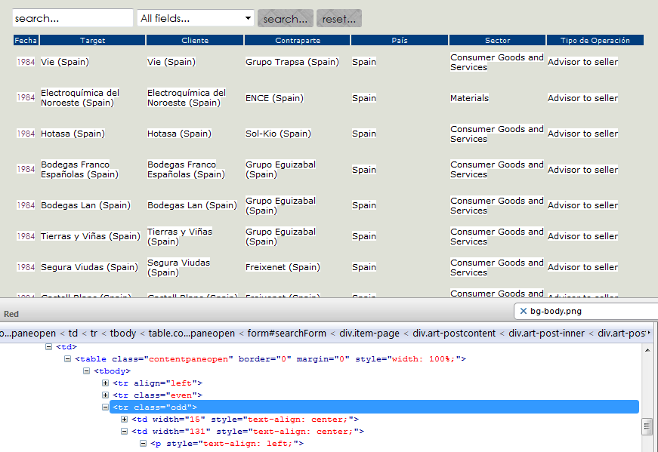Click Bodegas Franco Españolas in Cliente column
This screenshot has width=658, height=452.
[186, 169]
